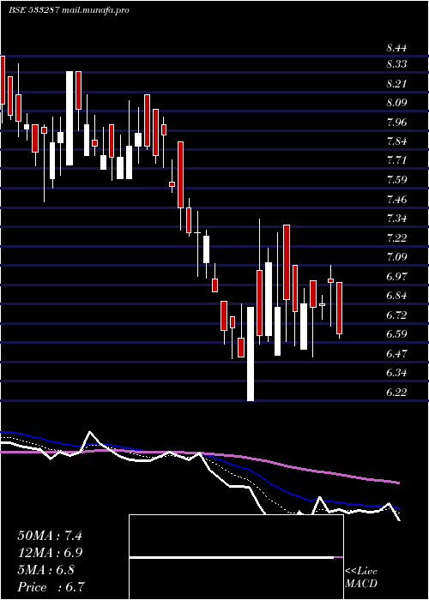Click the 7.59 price axis label

point(396,180)
